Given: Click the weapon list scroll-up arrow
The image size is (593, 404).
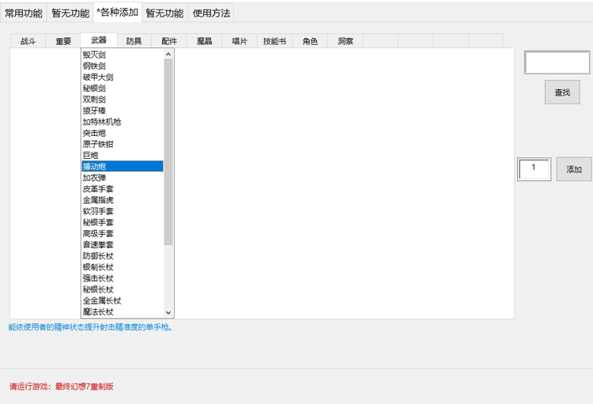Looking at the screenshot, I should (168, 54).
